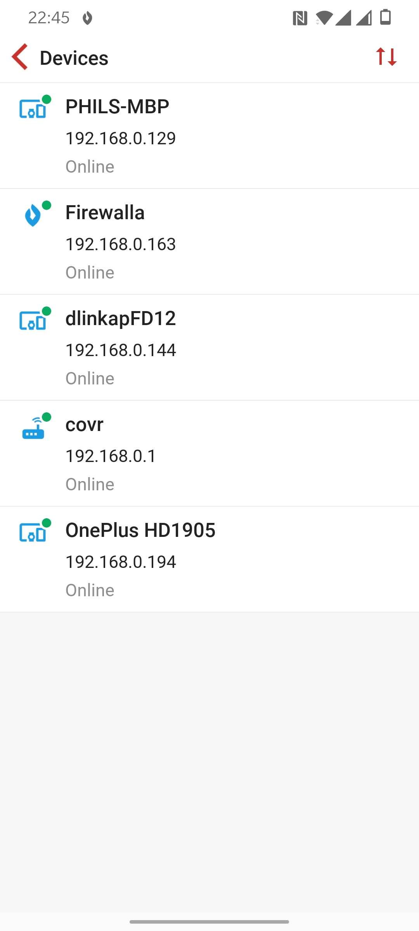
Task: Tap the covr router icon
Action: (35, 426)
